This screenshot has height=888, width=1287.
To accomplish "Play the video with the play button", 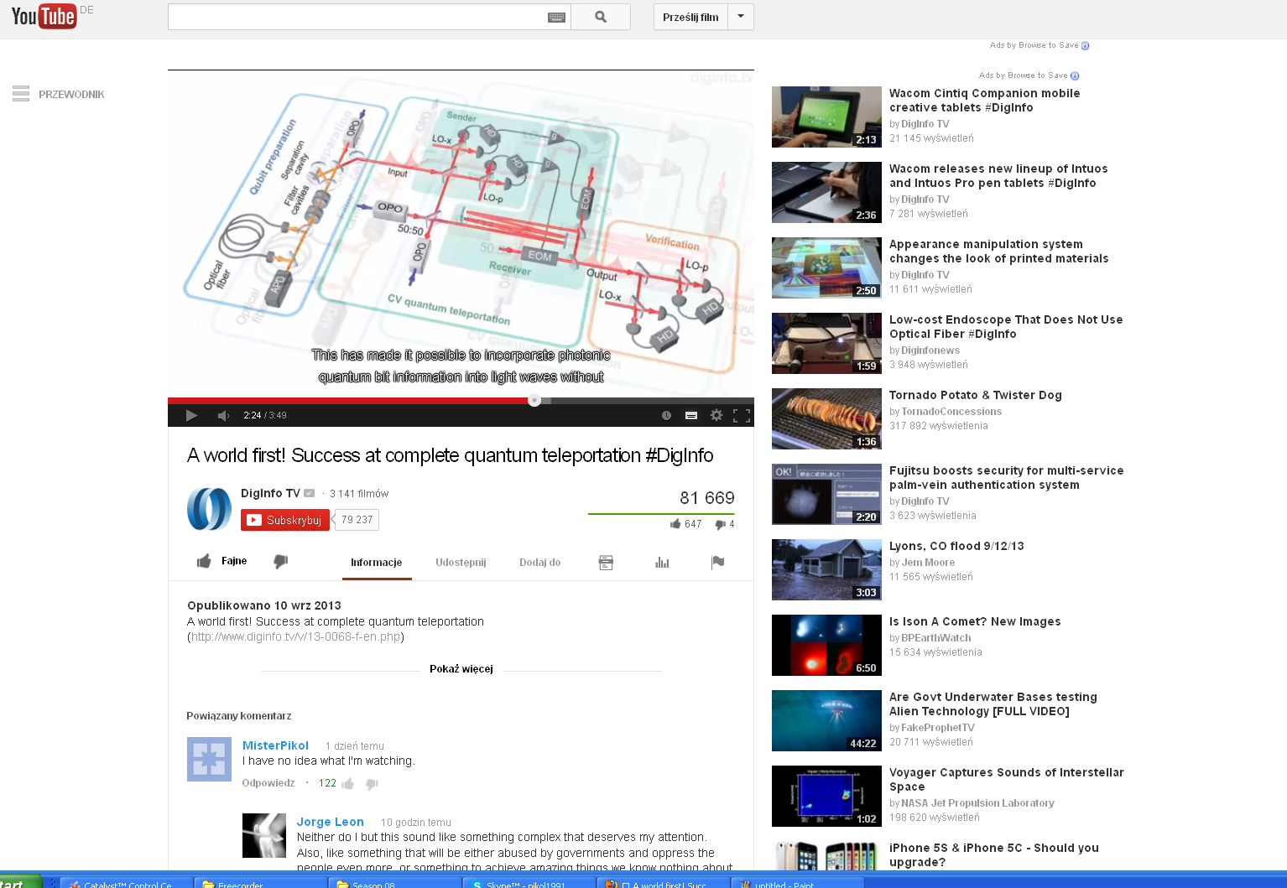I will 191,415.
